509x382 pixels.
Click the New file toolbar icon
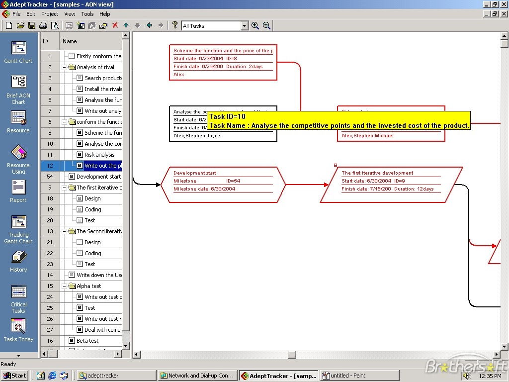9,25
